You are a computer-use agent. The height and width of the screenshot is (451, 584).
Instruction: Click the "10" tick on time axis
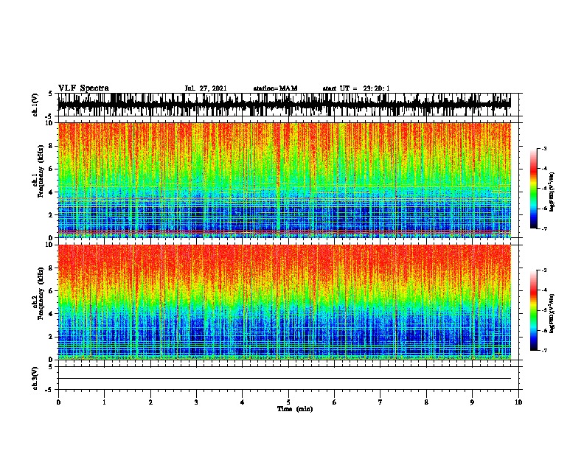click(518, 402)
